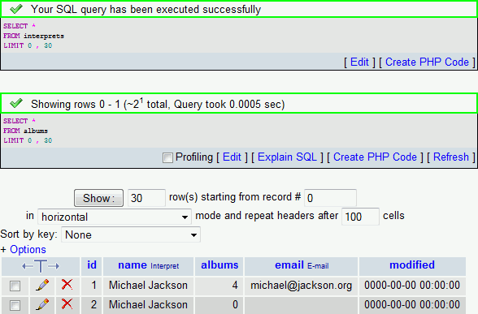The image size is (478, 314).
Task: Click the starting record number field
Action: pos(330,198)
